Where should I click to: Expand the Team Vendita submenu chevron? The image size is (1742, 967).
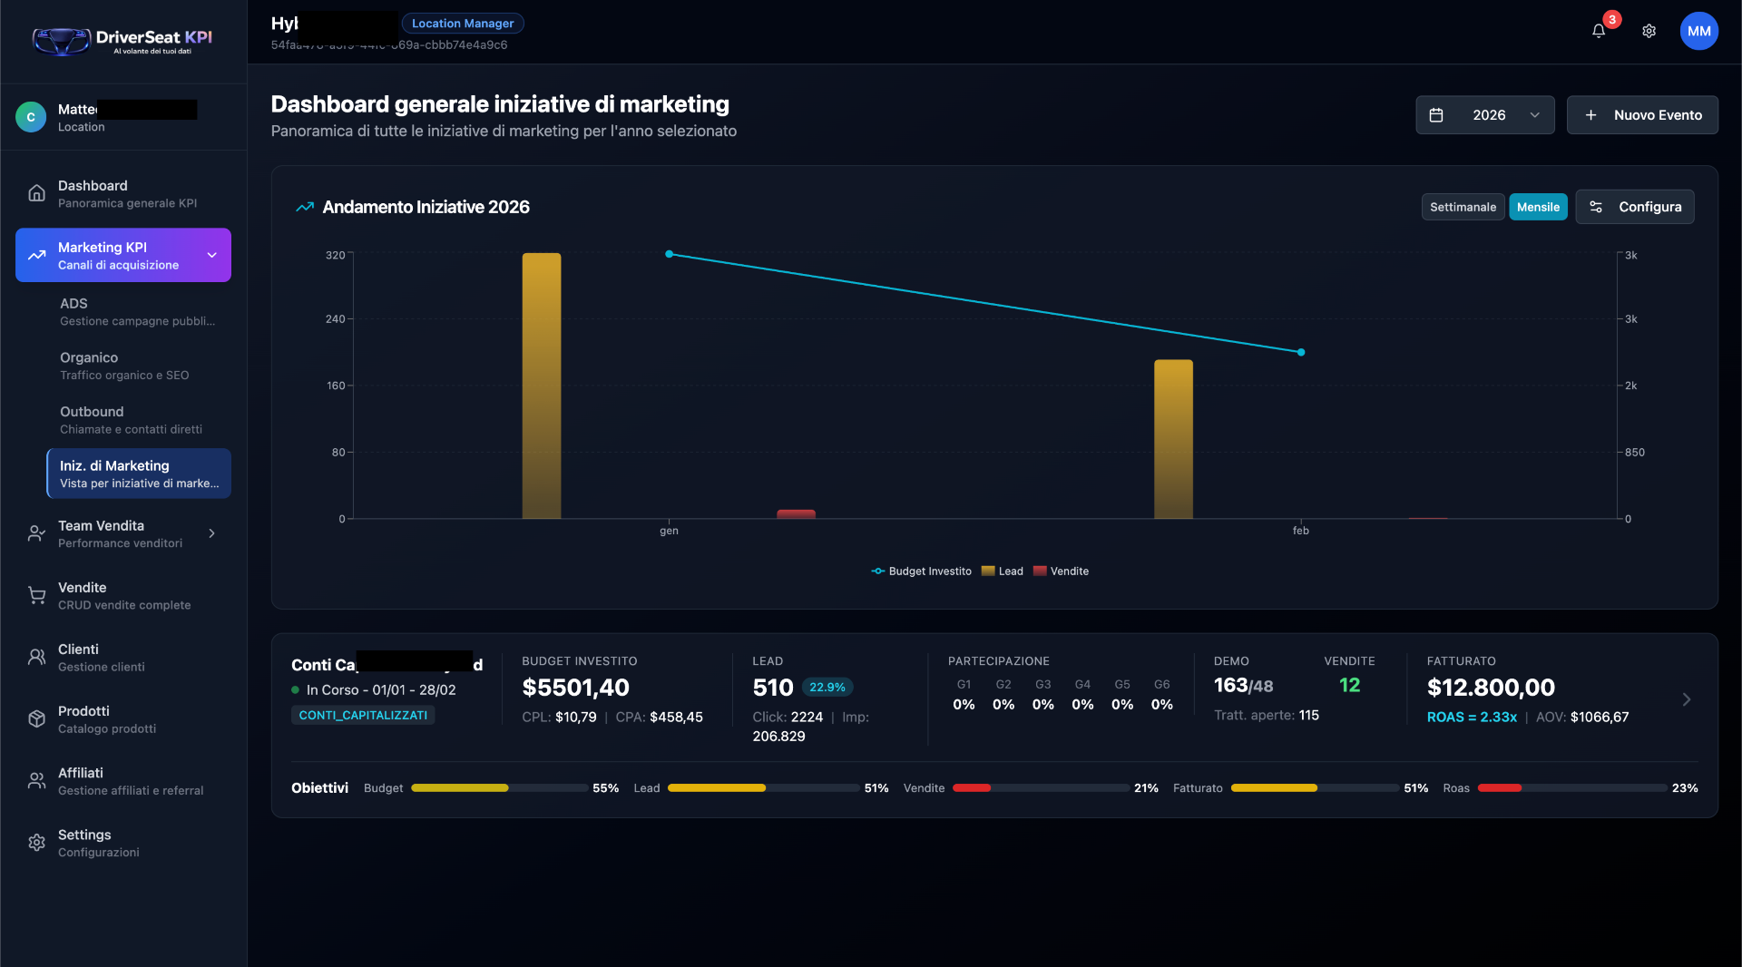point(211,533)
